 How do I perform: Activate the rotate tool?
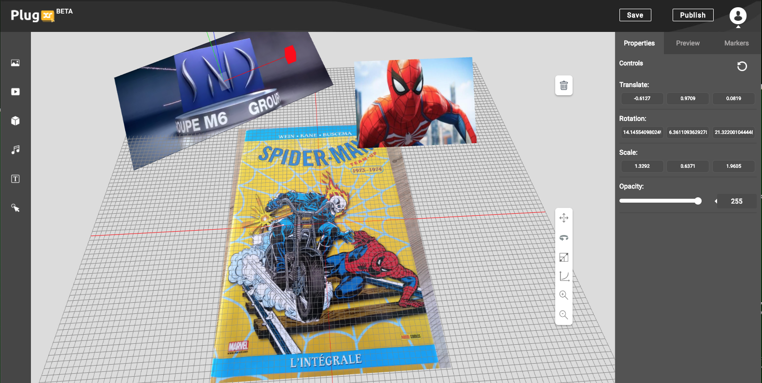pyautogui.click(x=564, y=238)
